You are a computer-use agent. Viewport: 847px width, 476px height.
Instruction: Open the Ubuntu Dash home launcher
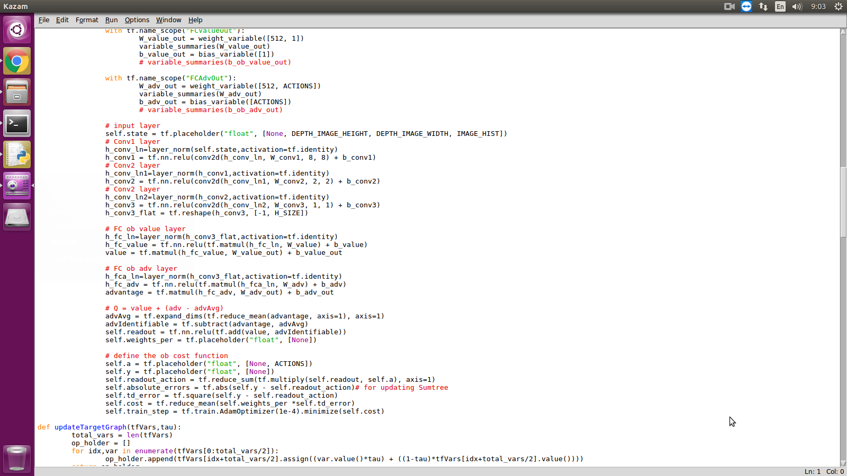17,30
